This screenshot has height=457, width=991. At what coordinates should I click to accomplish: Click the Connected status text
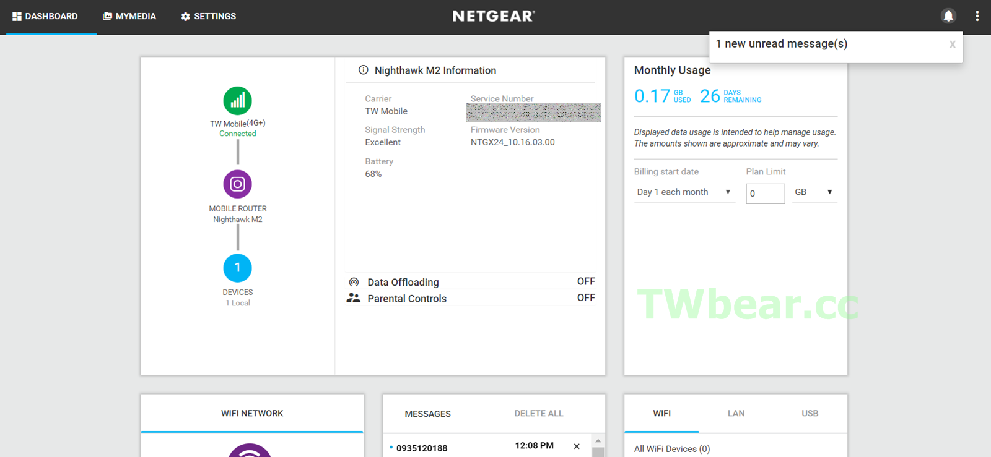point(237,134)
